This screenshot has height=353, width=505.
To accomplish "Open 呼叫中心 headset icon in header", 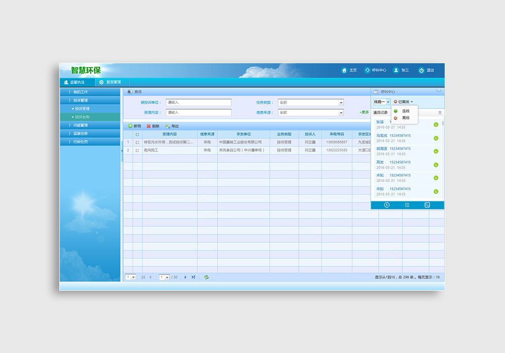I will click(x=367, y=70).
